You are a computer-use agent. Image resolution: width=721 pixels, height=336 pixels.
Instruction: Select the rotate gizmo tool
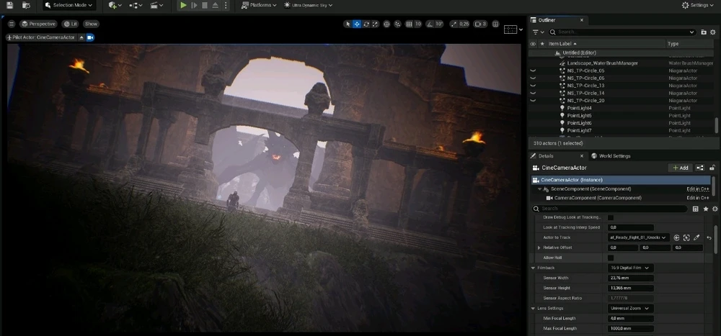tap(366, 24)
